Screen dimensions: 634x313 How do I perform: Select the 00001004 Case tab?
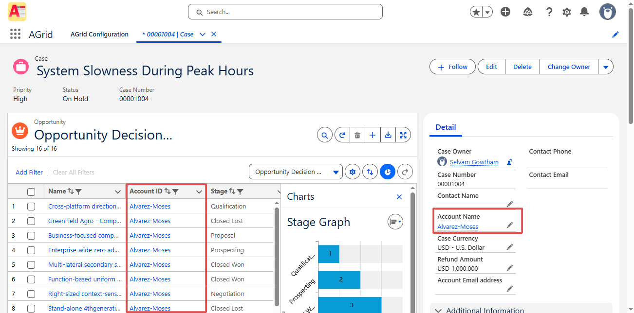[168, 34]
